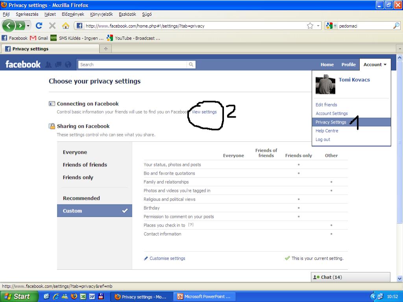Click inside the Facebook Search field
This screenshot has width=403, height=302.
point(132,64)
